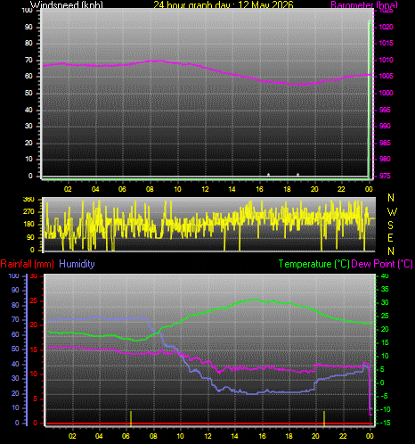Click the green spike at 00 on windspeed chart
This screenshot has width=415, height=444.
370,100
